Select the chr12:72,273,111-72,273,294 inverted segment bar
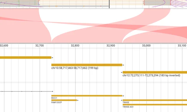Viewport: 187px width, 112px height. (155, 72)
